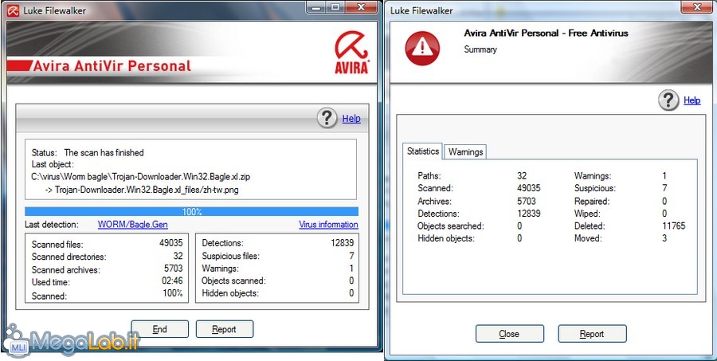Click the Avira title bar icon in scan window
Image resolution: width=717 pixels, height=361 pixels.
(x=13, y=10)
